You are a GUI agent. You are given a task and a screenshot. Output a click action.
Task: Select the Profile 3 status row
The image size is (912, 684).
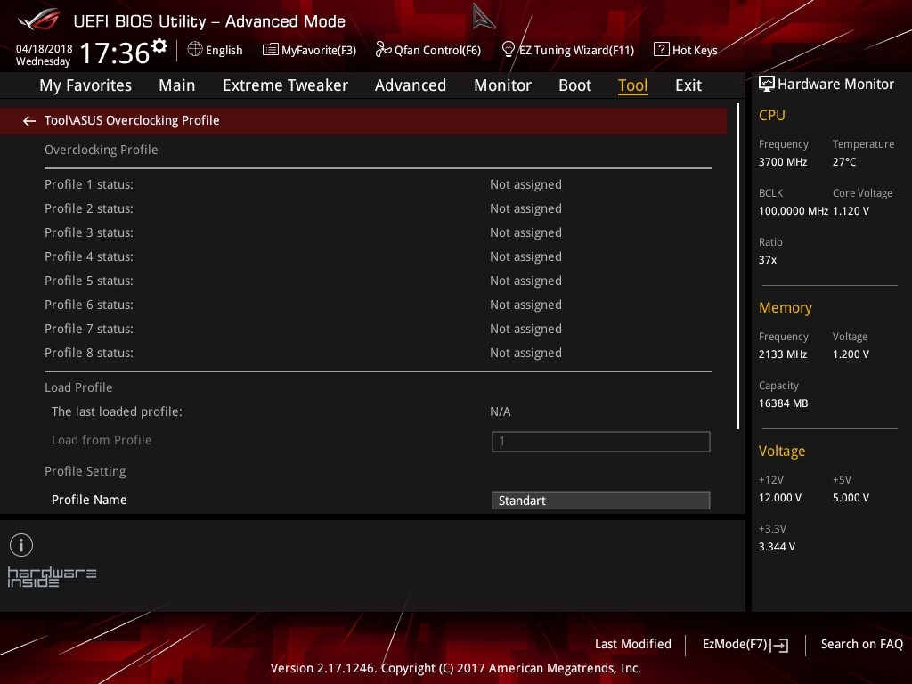pyautogui.click(x=378, y=232)
